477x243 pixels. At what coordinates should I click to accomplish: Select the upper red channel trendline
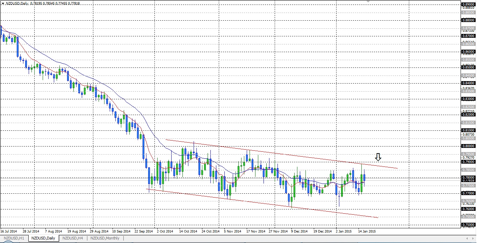click(281, 154)
